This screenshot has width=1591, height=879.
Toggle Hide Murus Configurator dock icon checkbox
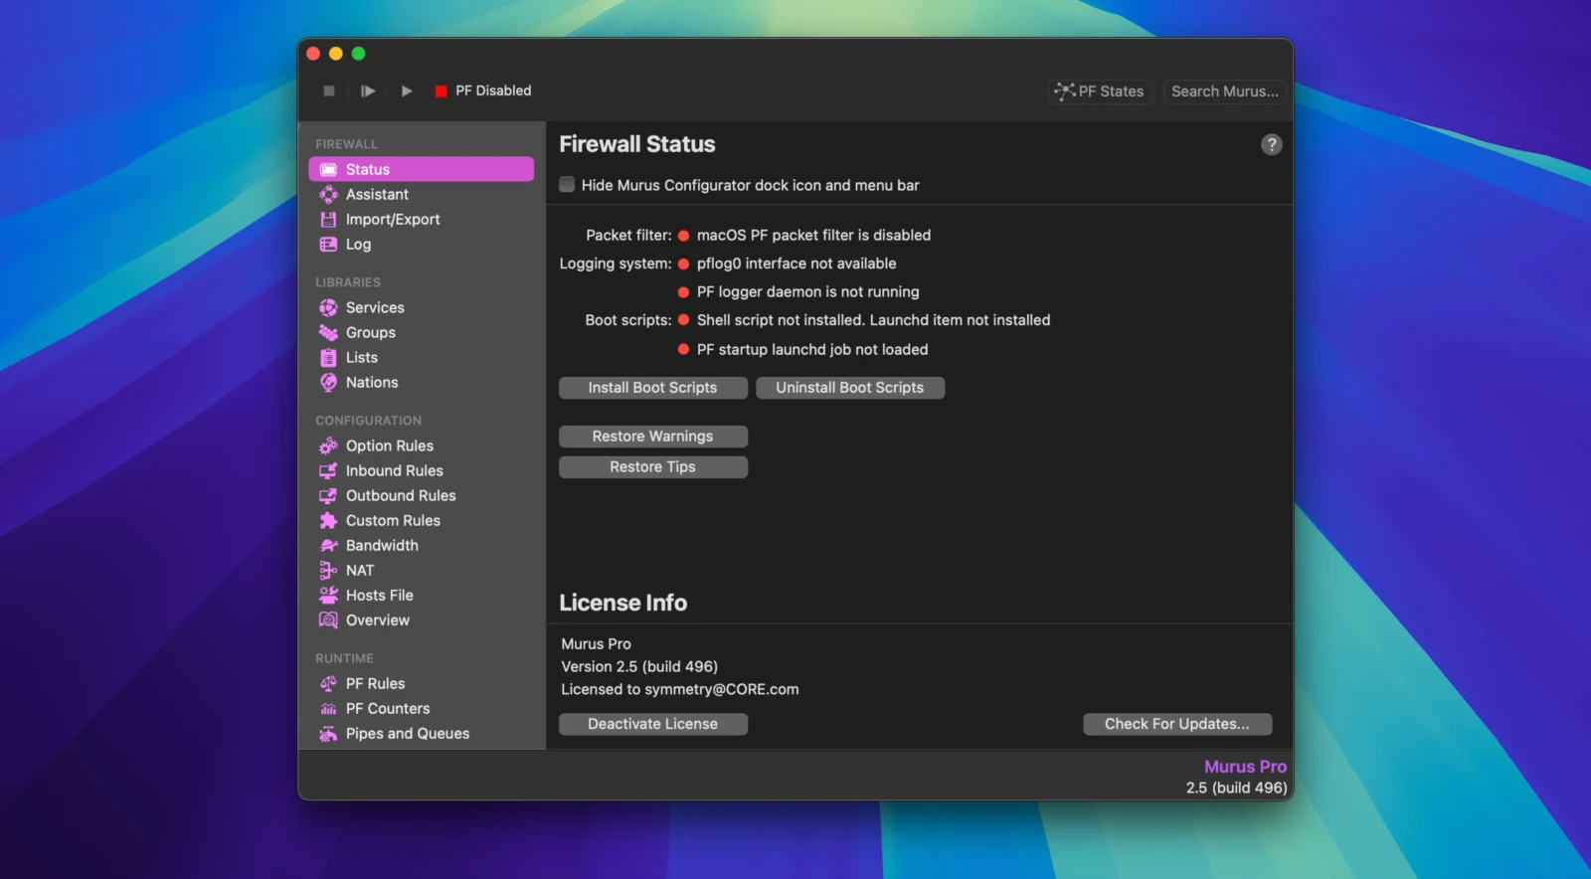(568, 185)
